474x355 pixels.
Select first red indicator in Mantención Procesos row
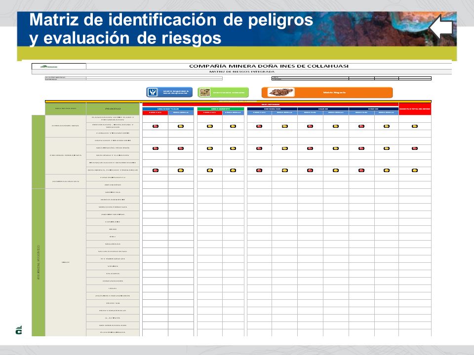(x=156, y=148)
